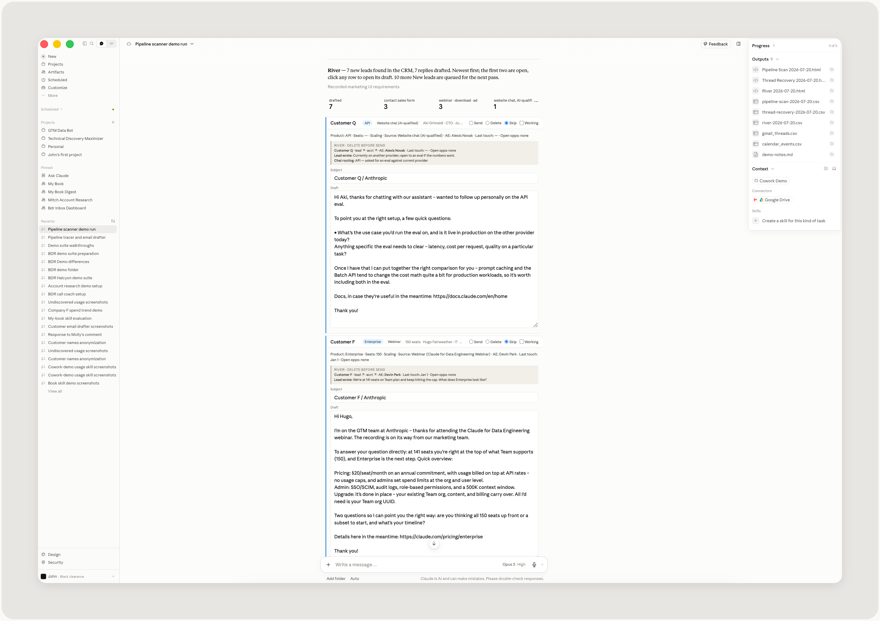Image resolution: width=880 pixels, height=621 pixels.
Task: Click the Write a message input
Action: coord(416,565)
